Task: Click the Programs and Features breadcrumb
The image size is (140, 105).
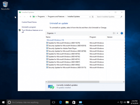Action: (56, 17)
